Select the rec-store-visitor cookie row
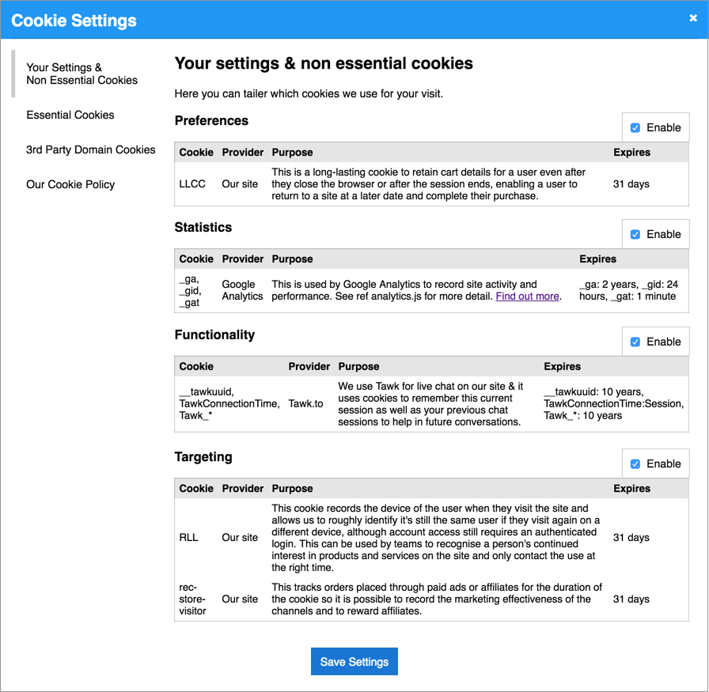This screenshot has width=709, height=692. coord(431,599)
